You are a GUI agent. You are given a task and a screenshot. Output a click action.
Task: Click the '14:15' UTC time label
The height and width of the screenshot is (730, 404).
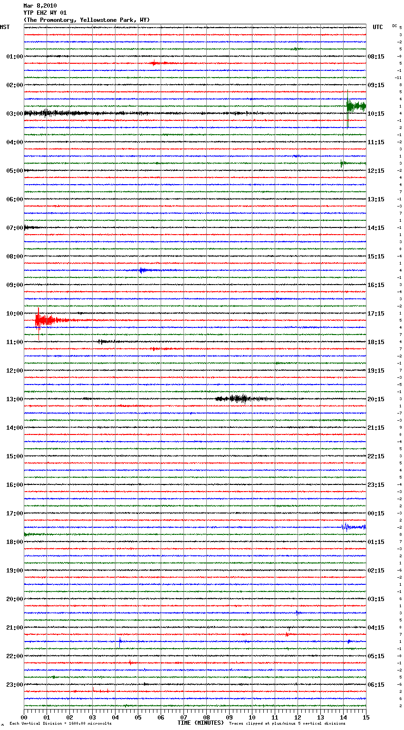coord(376,228)
